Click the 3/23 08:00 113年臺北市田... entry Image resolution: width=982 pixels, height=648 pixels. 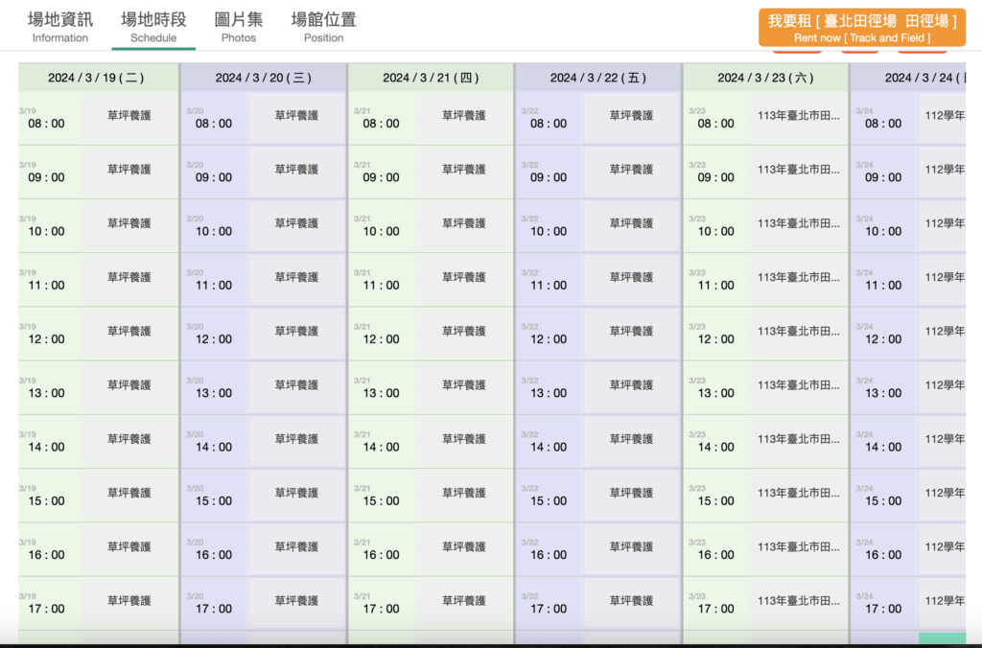click(x=799, y=116)
